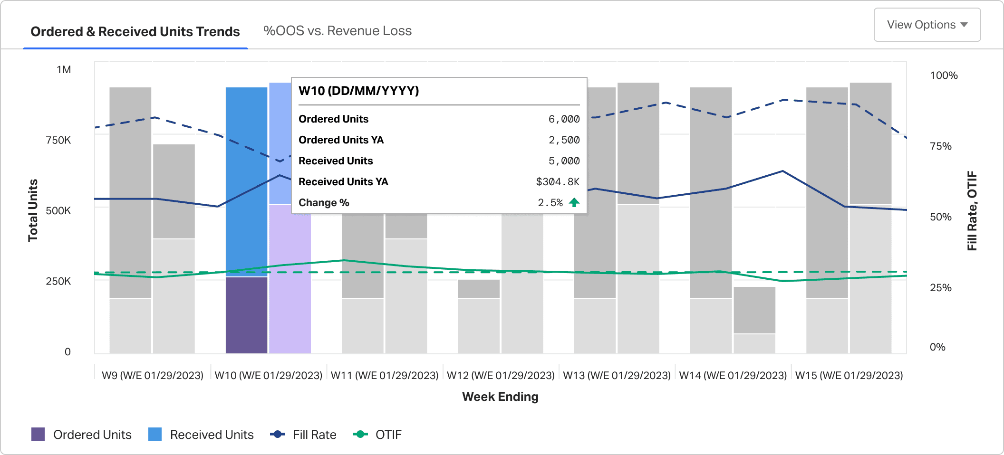This screenshot has width=1004, height=455.
Task: Click the W10 blue Received Units bar
Action: tap(246, 181)
